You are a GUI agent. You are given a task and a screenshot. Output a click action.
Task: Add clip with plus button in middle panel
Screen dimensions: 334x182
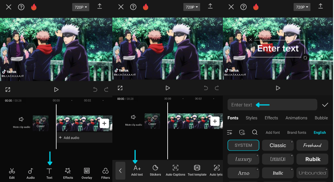pos(215,121)
